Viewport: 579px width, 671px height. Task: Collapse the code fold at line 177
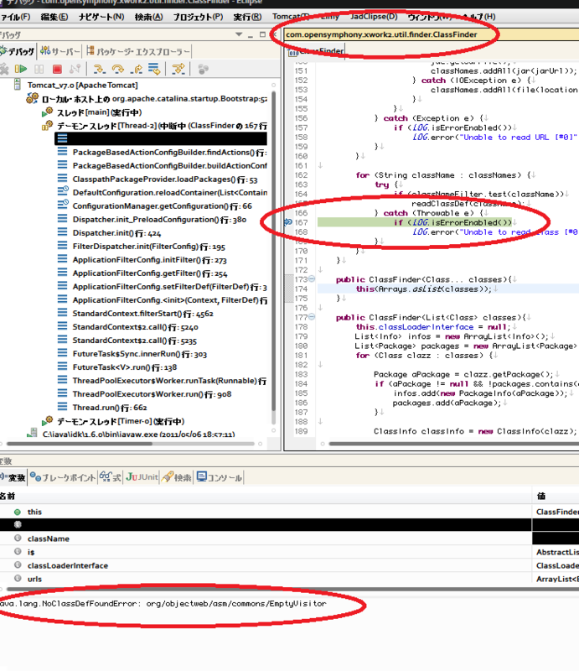coord(312,317)
